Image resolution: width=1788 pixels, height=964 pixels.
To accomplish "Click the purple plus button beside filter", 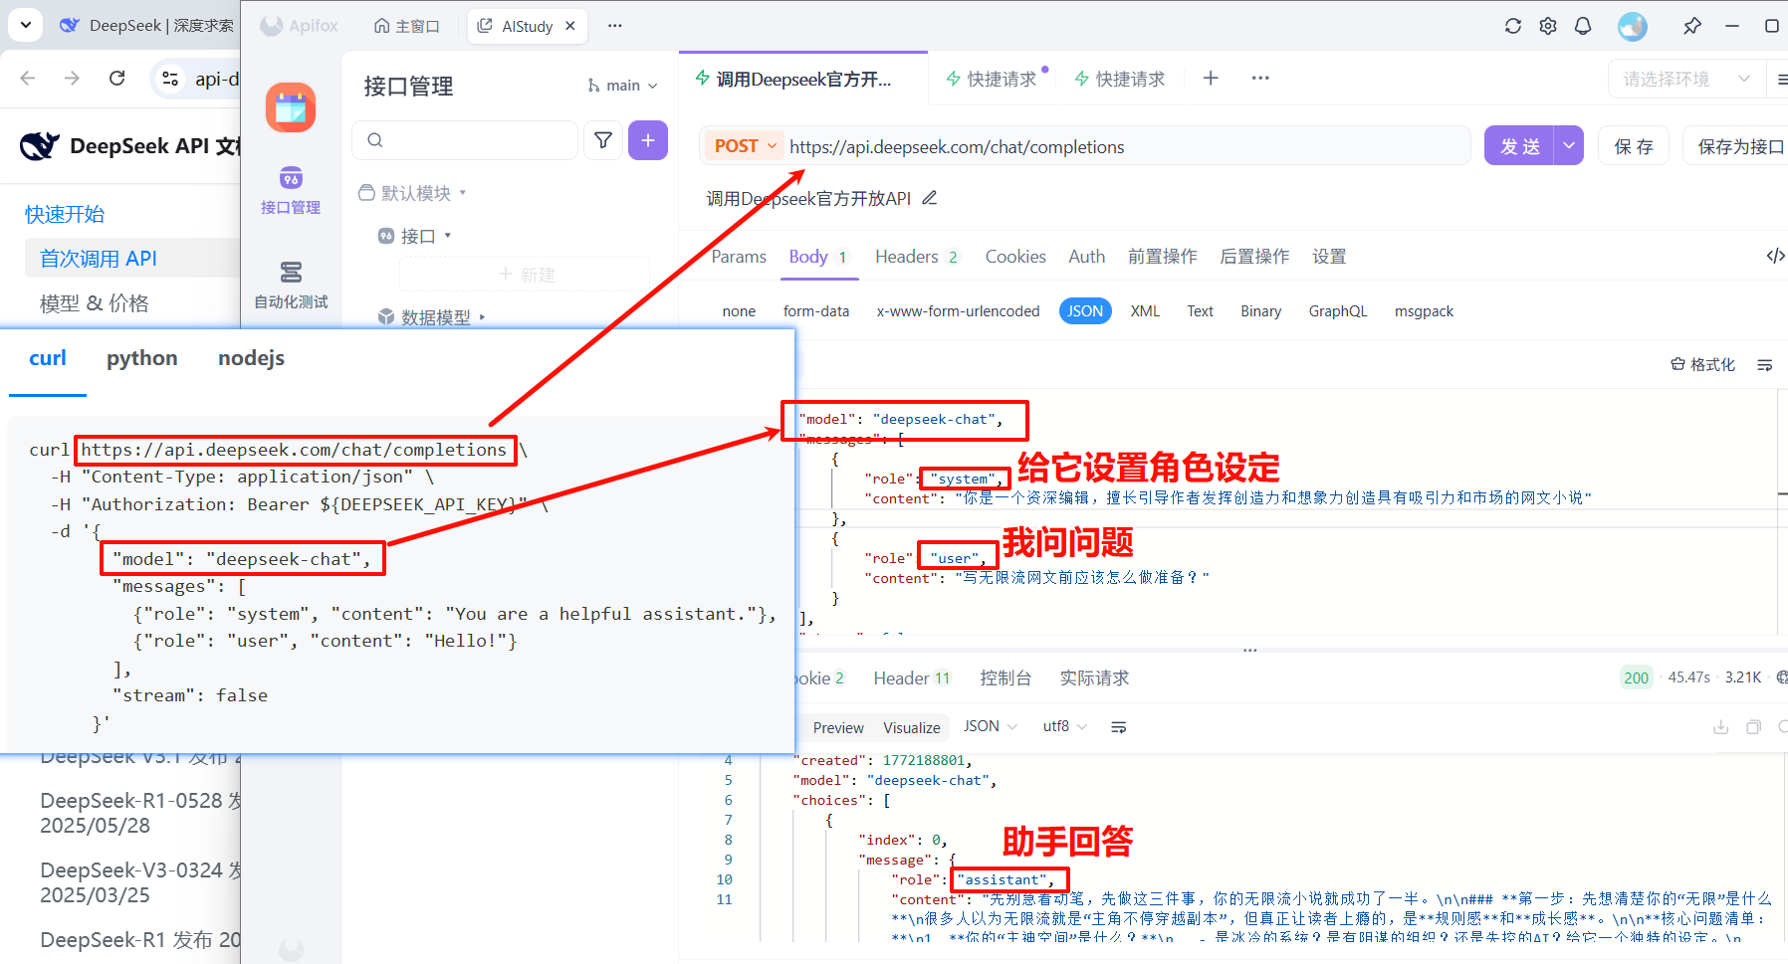I will pos(648,140).
